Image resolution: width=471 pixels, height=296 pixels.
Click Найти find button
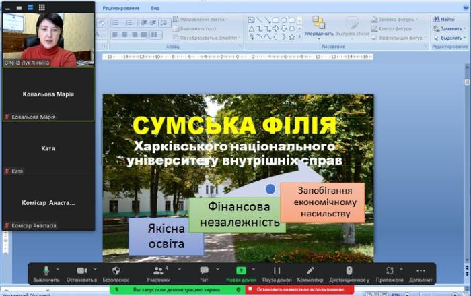coord(447,20)
